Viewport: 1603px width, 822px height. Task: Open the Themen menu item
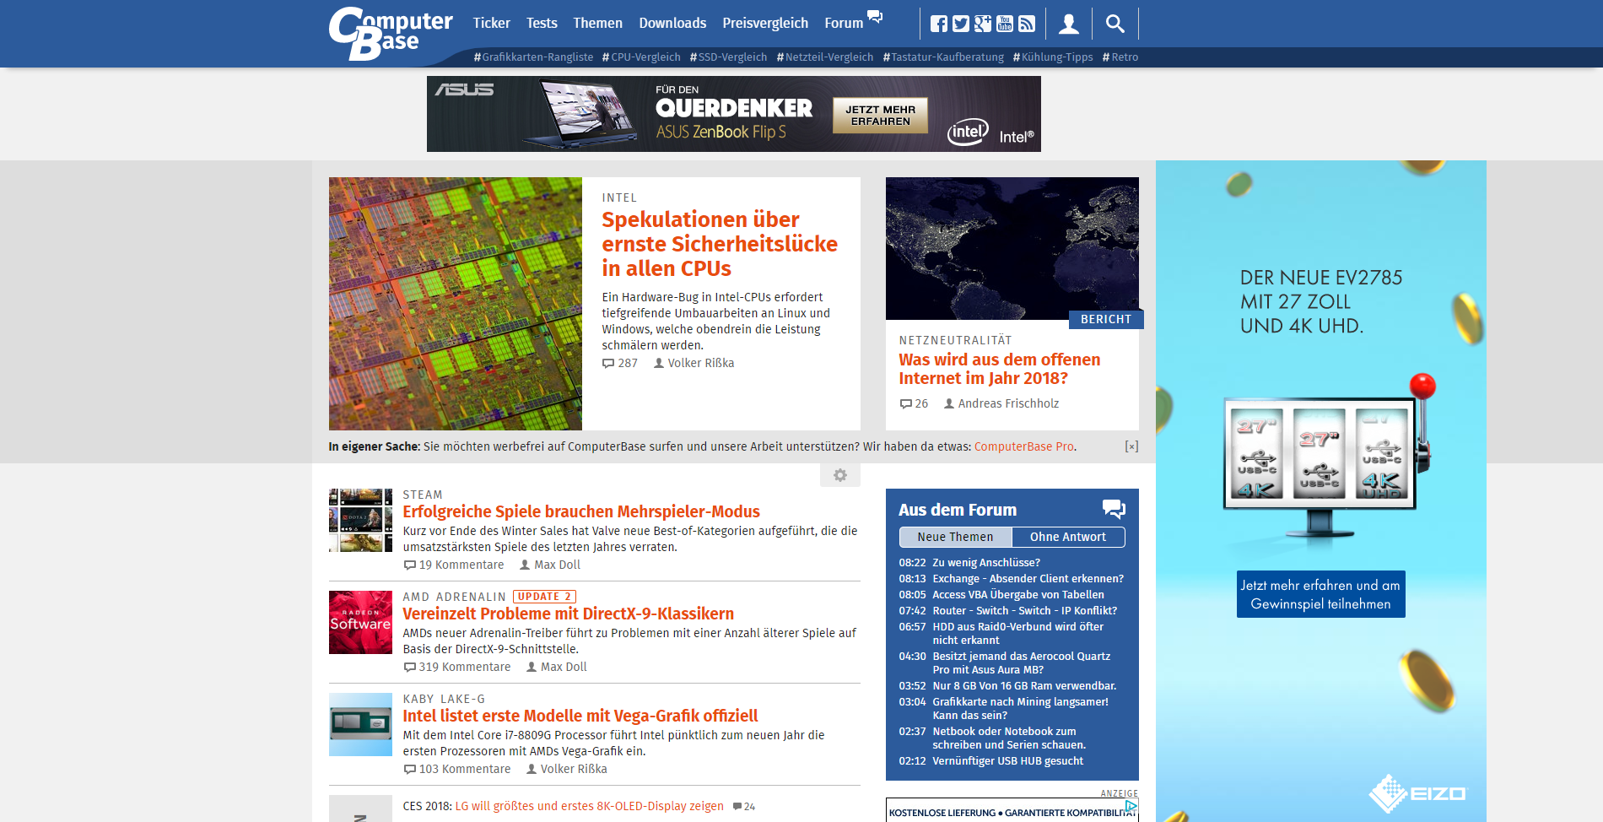(x=597, y=23)
